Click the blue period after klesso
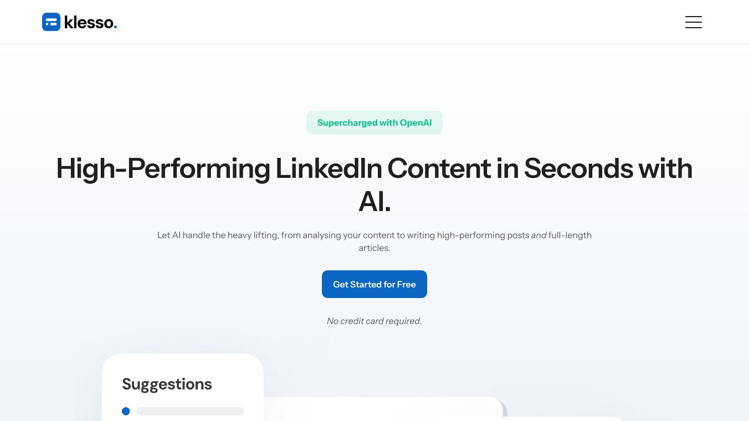The image size is (749, 421). pos(115,26)
